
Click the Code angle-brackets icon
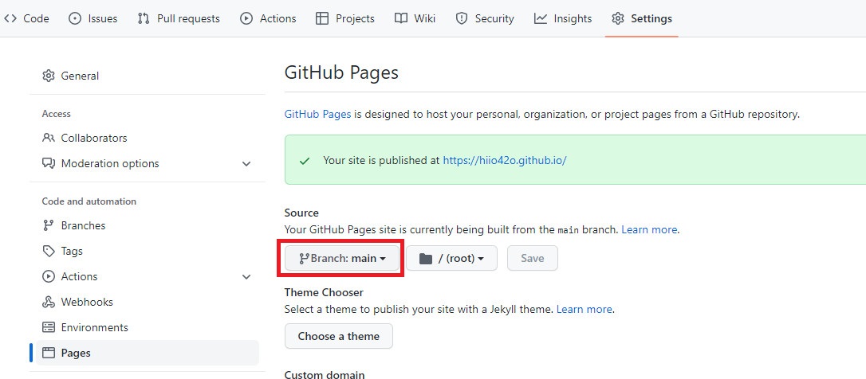point(10,18)
